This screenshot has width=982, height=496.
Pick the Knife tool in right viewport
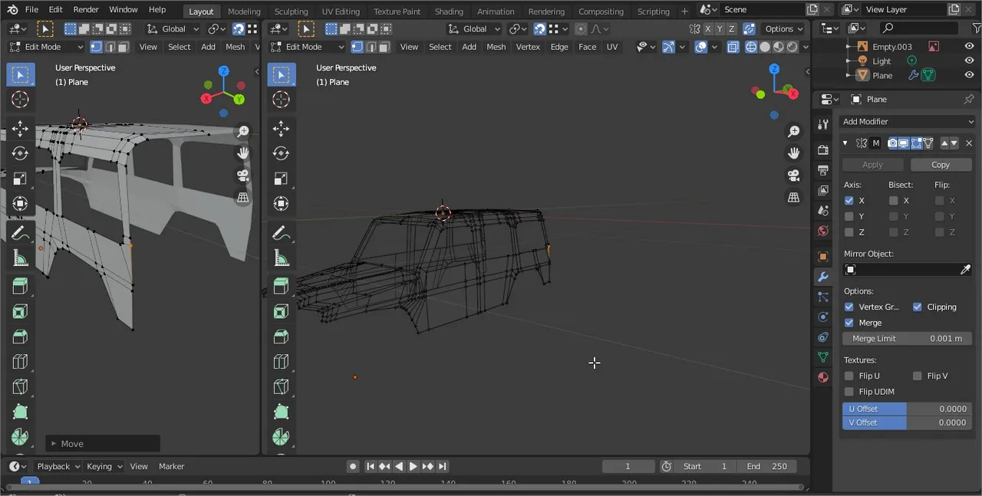[281, 386]
